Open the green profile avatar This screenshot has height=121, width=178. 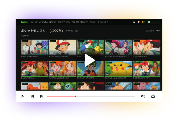click(x=149, y=22)
